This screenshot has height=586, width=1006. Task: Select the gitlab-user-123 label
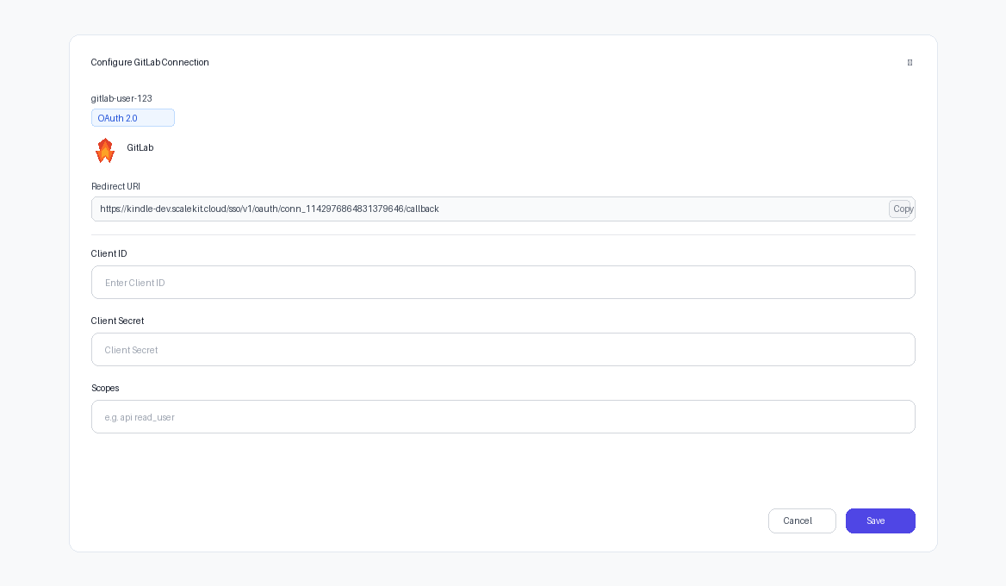click(121, 98)
